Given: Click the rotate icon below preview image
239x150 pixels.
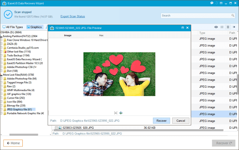Looking at the screenshot, I should (x=121, y=113).
